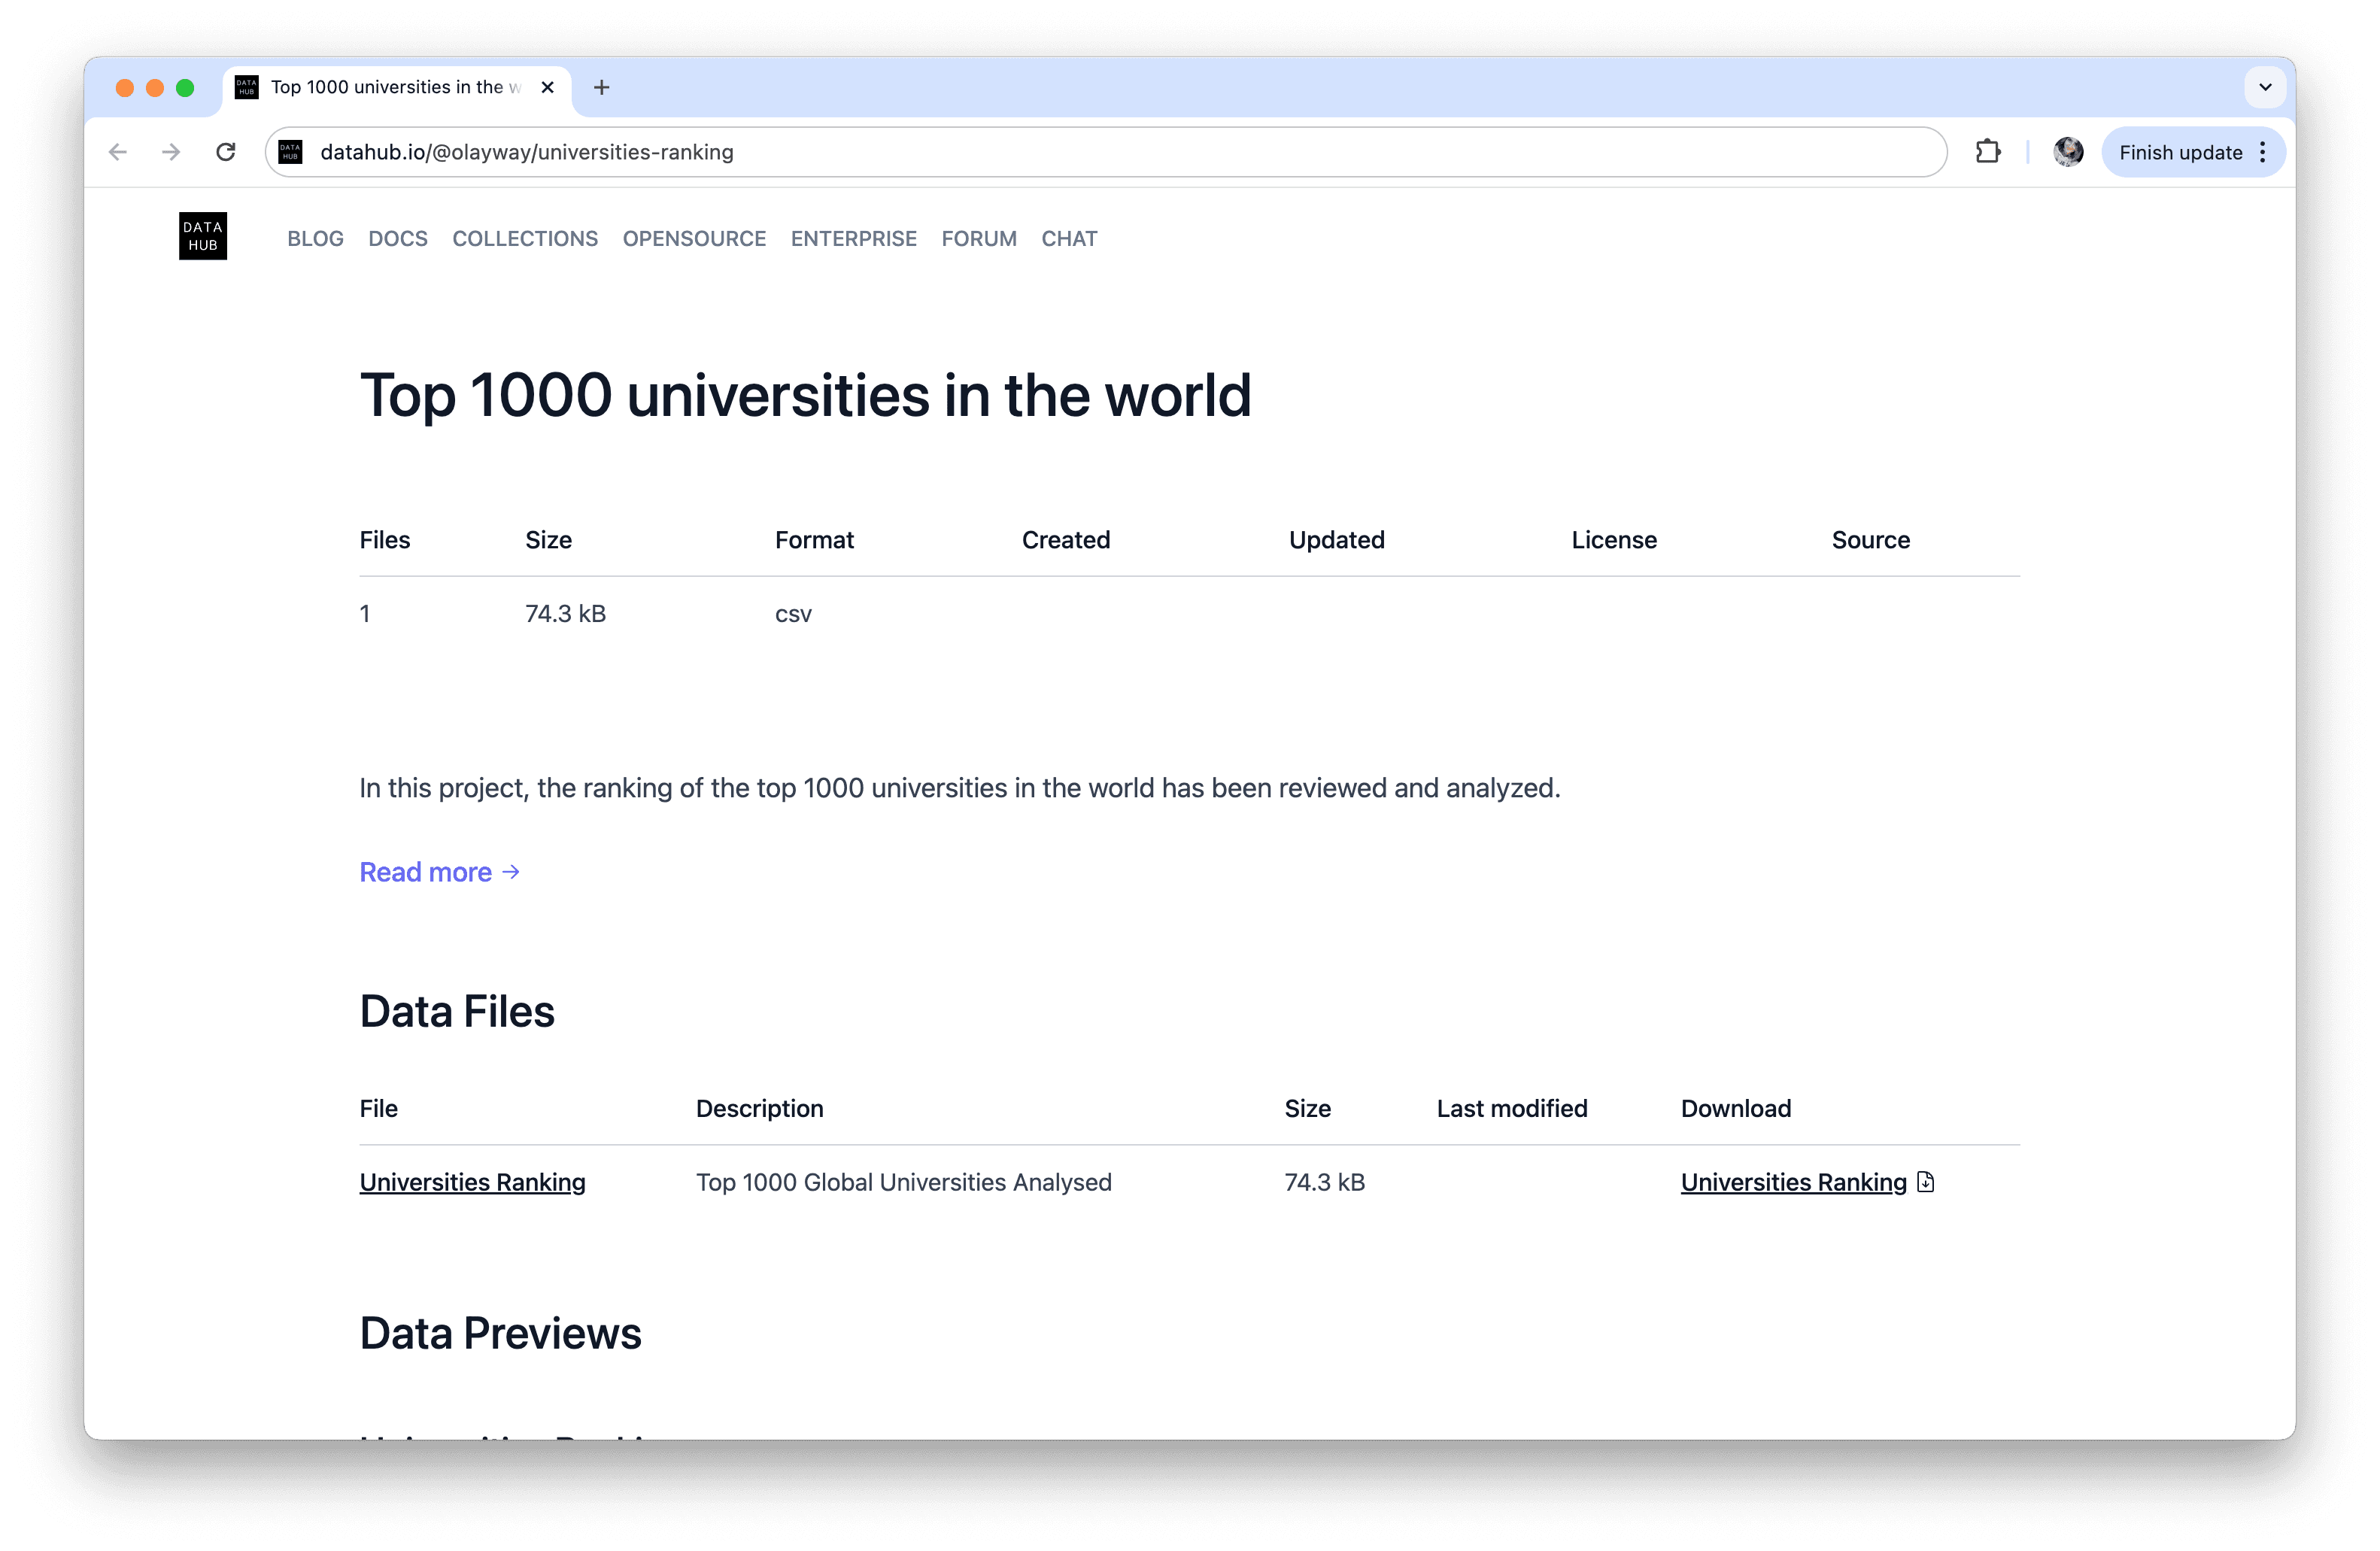
Task: Open Chrome three-dot menu
Action: pyautogui.click(x=2262, y=152)
